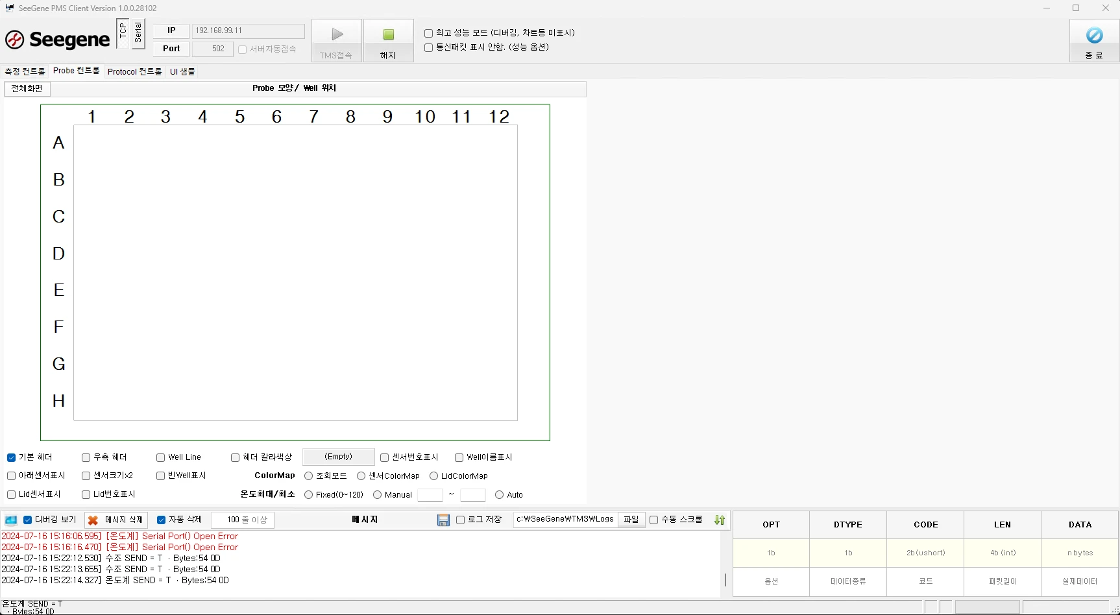Click the green up-down arrows scroll icon

point(720,520)
